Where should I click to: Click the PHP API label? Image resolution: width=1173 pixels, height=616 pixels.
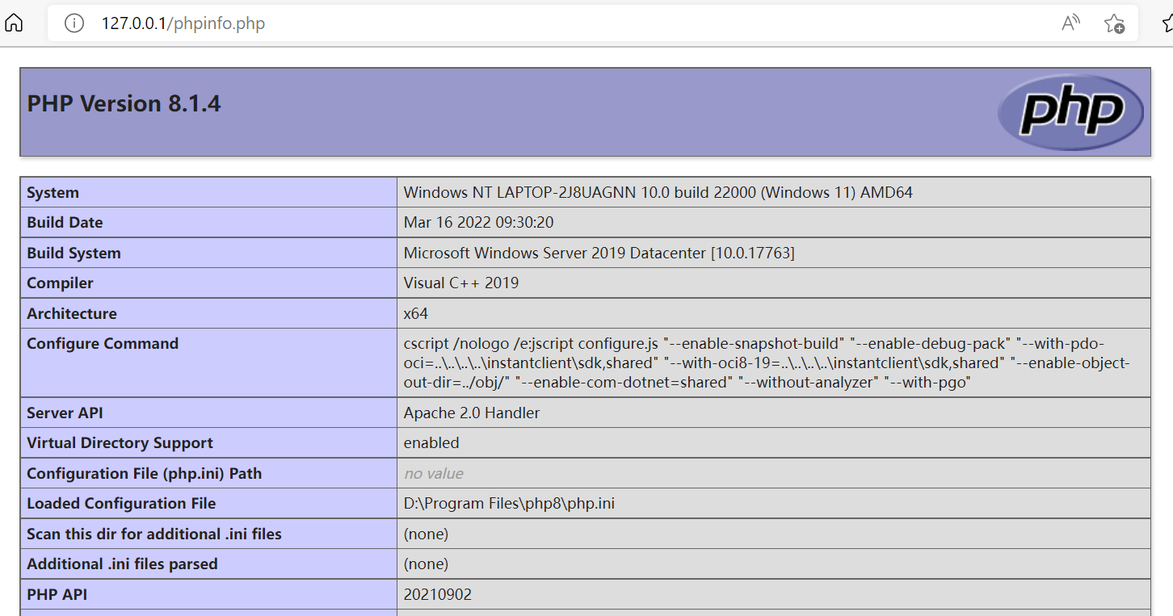click(57, 594)
